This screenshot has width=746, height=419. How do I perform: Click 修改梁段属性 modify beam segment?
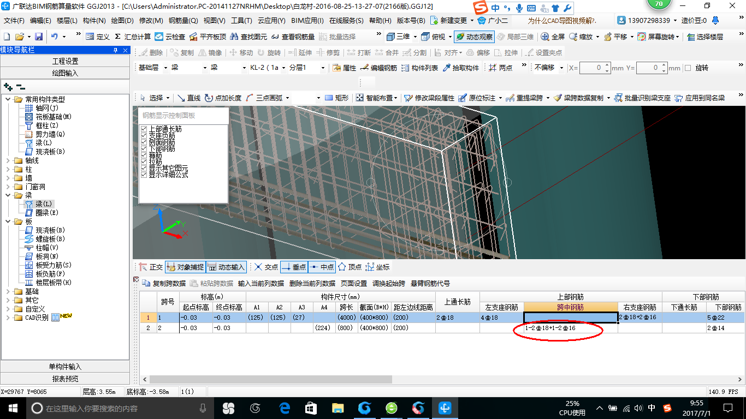429,98
